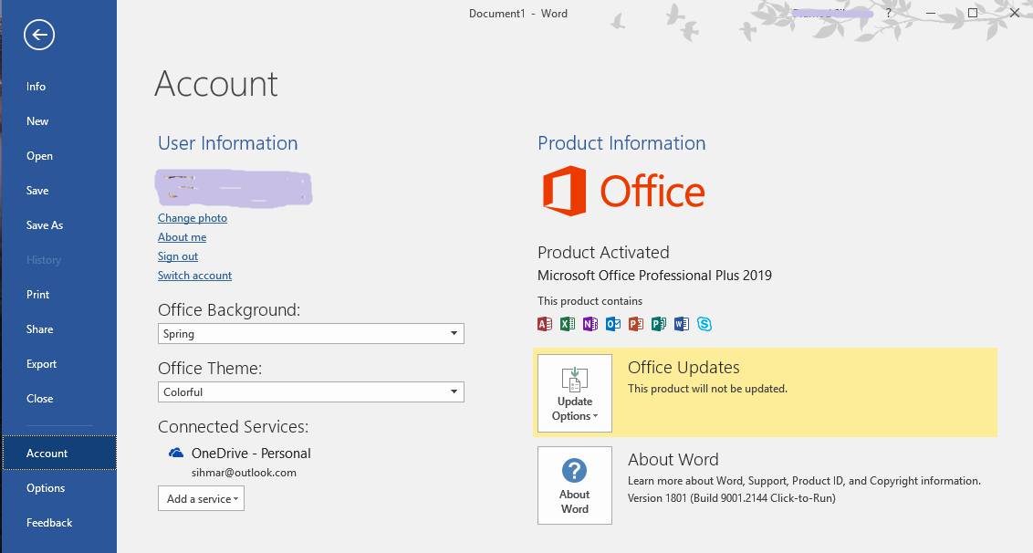The height and width of the screenshot is (553, 1033).
Task: Click the Switch account link
Action: 195,276
